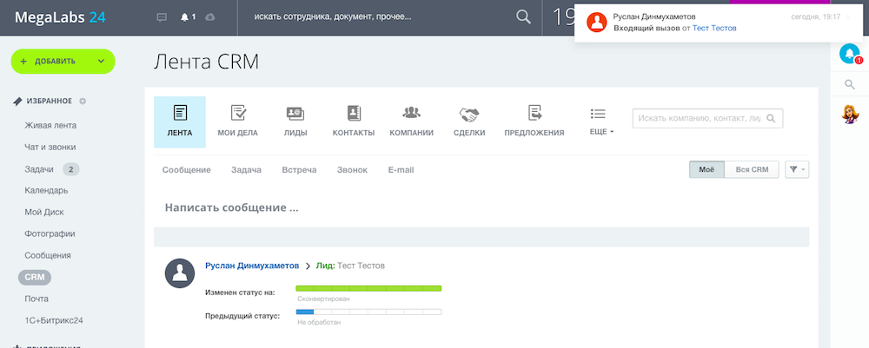Viewport: 869px width, 348px height.
Task: Expand the Ещё menu in CRM toolbar
Action: point(599,121)
